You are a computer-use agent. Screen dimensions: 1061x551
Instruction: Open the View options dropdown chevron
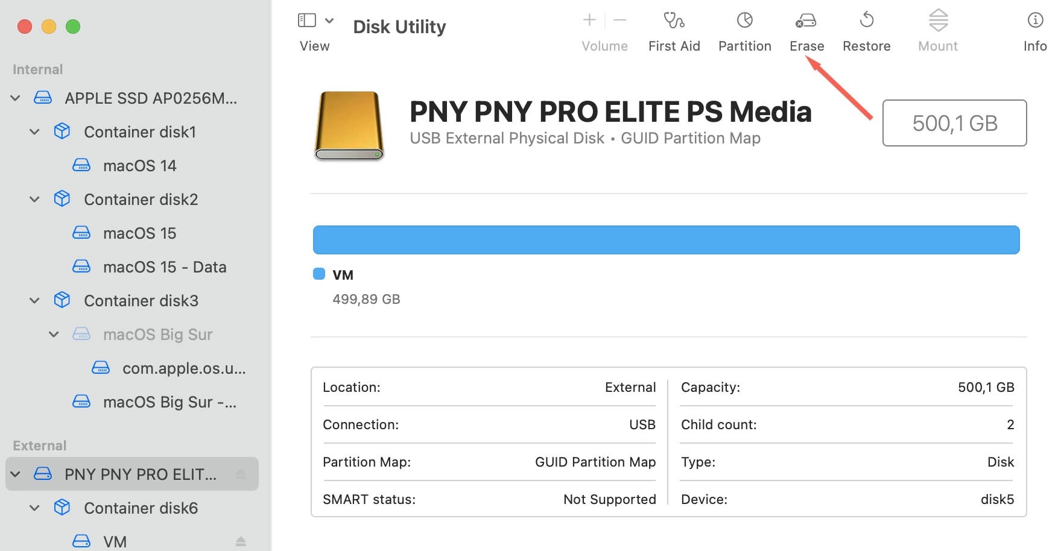329,20
